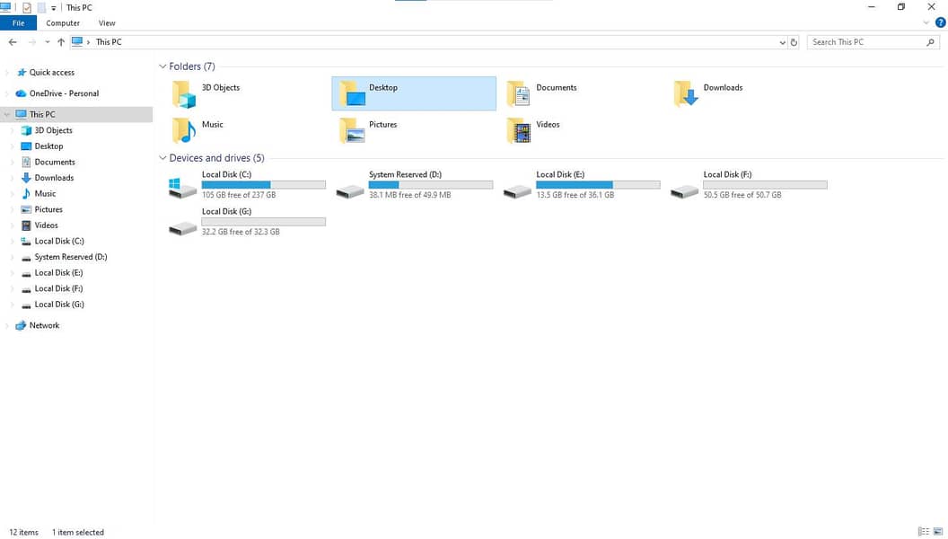The width and height of the screenshot is (948, 539).
Task: Switch to Details view icon in status bar
Action: [x=923, y=532]
